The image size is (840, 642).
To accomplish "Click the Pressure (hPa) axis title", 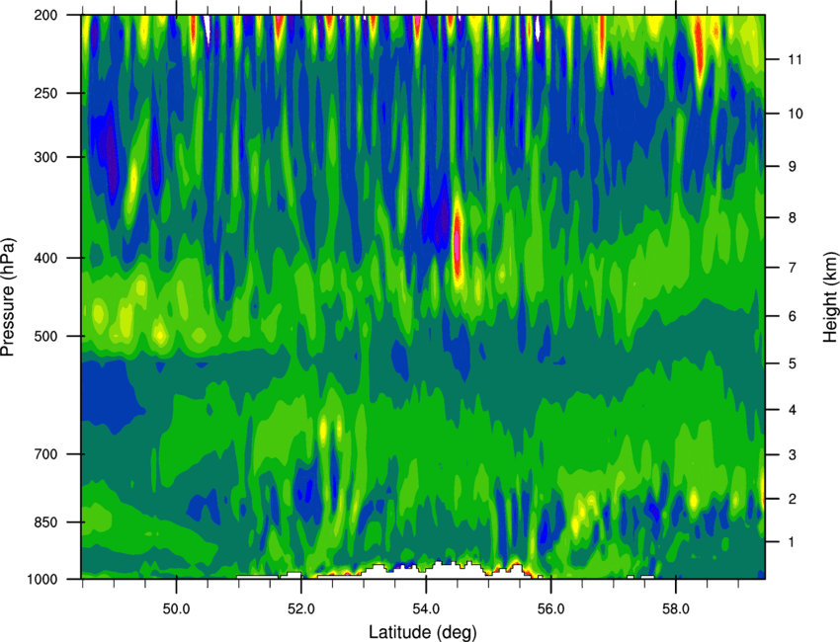I will click(x=8, y=297).
